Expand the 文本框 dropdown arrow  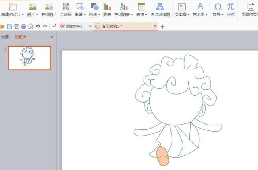coord(188,15)
